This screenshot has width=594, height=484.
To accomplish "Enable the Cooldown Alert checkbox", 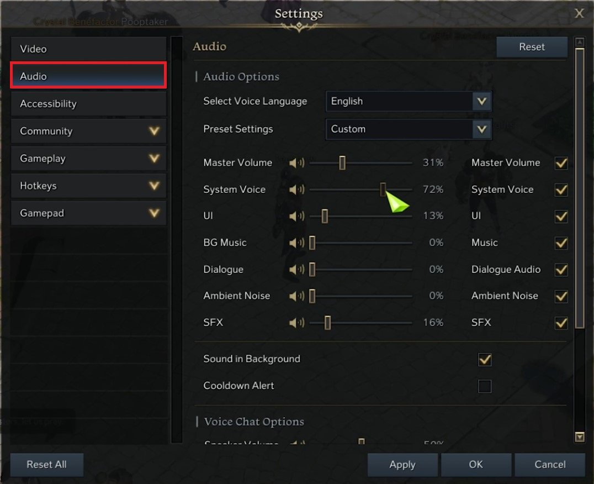I will pos(485,386).
